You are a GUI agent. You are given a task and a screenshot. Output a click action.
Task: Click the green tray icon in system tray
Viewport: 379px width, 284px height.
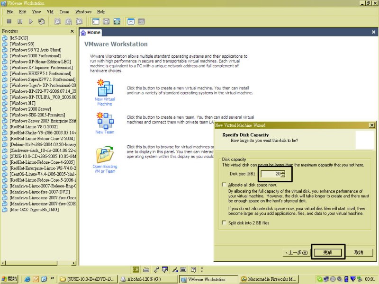[x=319, y=279]
